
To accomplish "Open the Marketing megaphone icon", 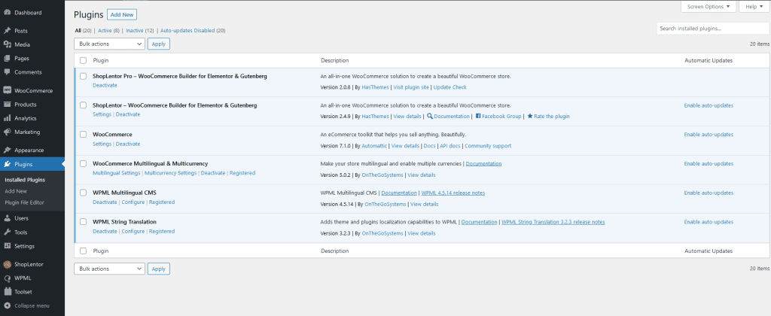I will click(7, 132).
